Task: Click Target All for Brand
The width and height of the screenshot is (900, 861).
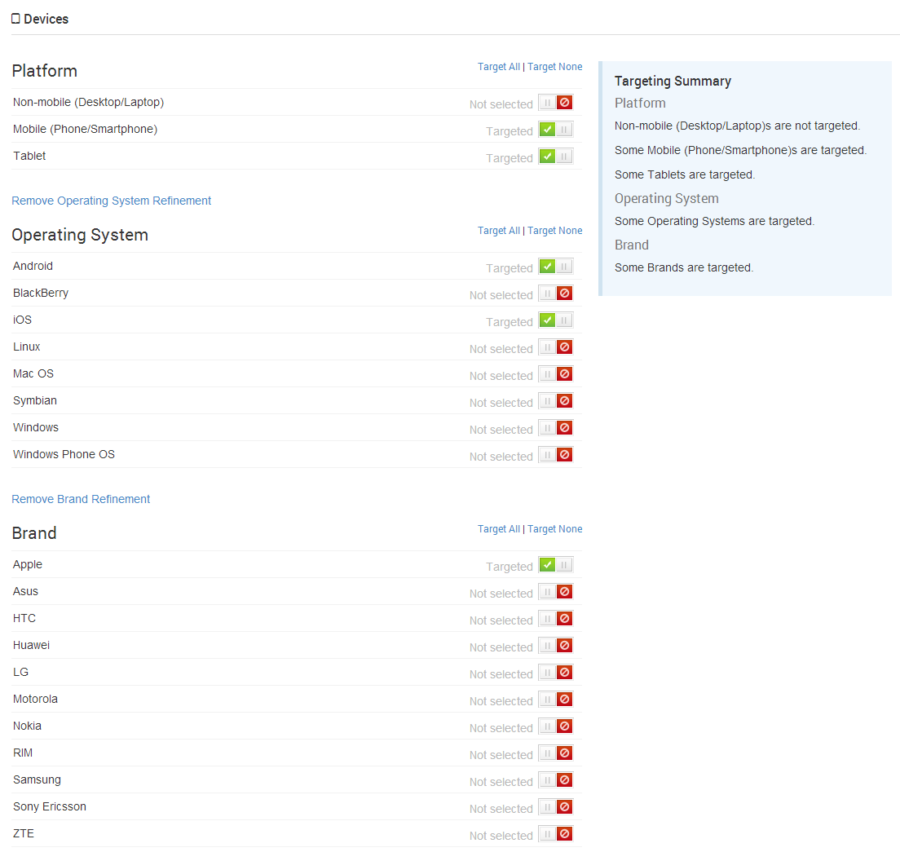Action: point(499,528)
